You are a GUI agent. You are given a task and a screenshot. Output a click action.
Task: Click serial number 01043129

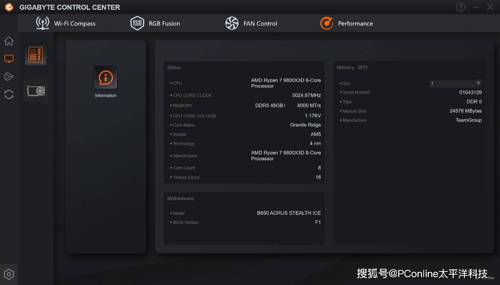point(470,92)
